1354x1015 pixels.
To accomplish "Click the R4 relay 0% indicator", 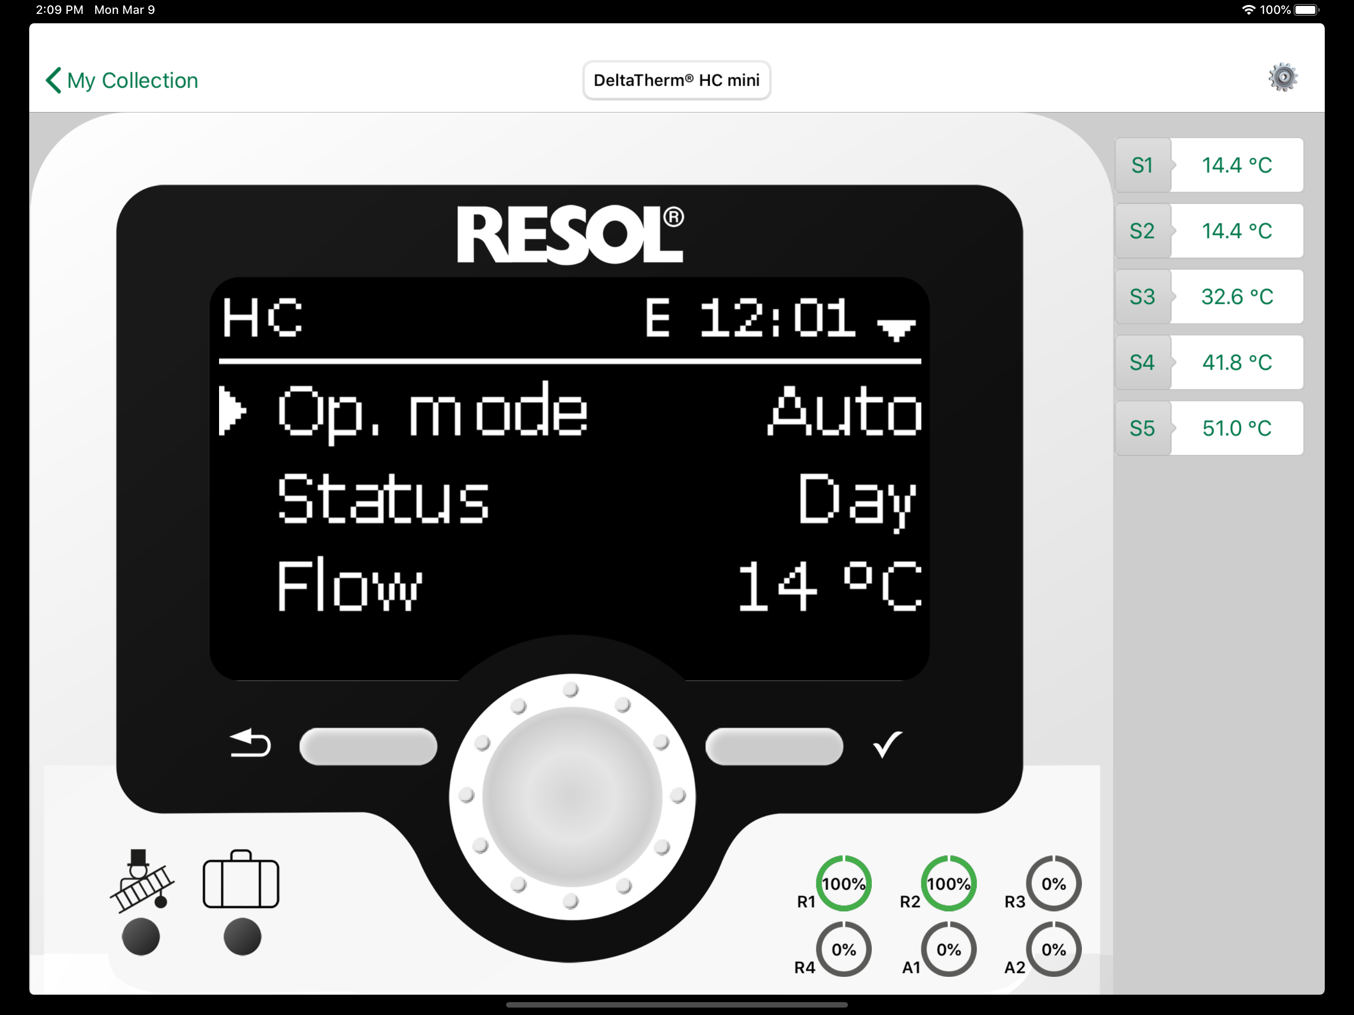I will (x=844, y=950).
